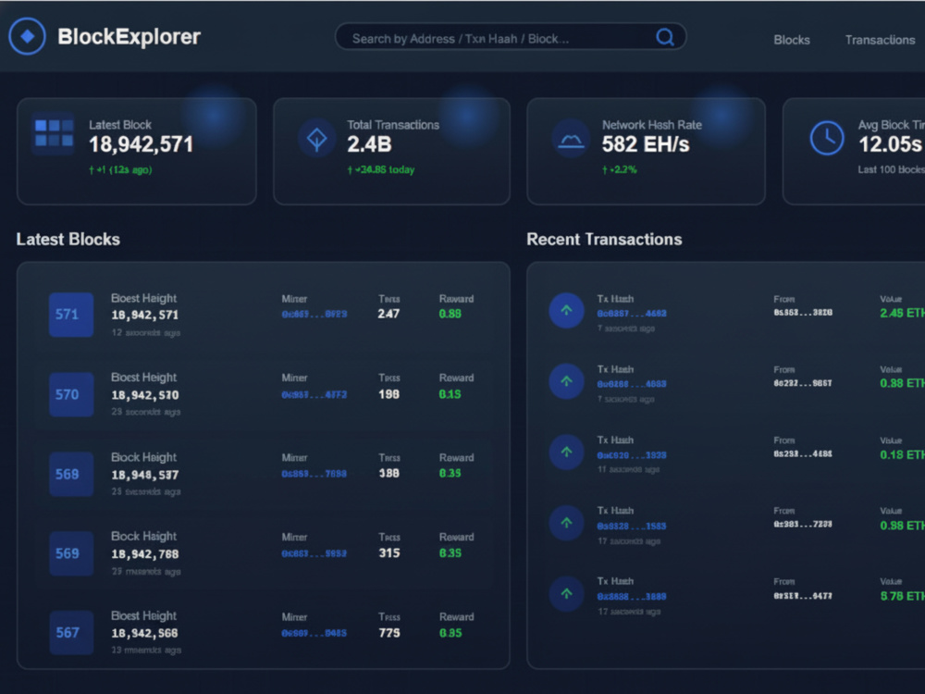Viewport: 925px width, 694px height.
Task: Click arrow icon of transaction from 0x383...7233
Action: click(x=566, y=522)
